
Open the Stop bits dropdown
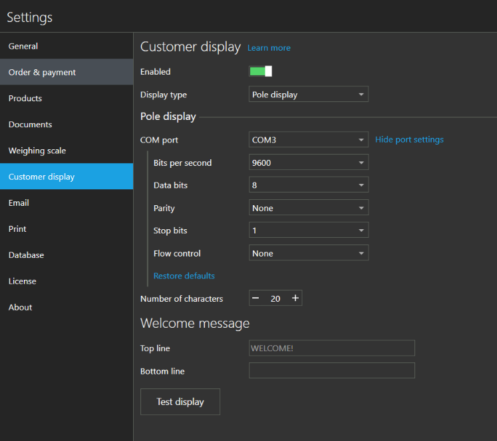[309, 230]
